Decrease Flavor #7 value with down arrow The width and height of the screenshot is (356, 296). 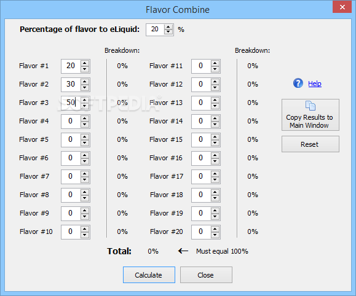point(85,180)
